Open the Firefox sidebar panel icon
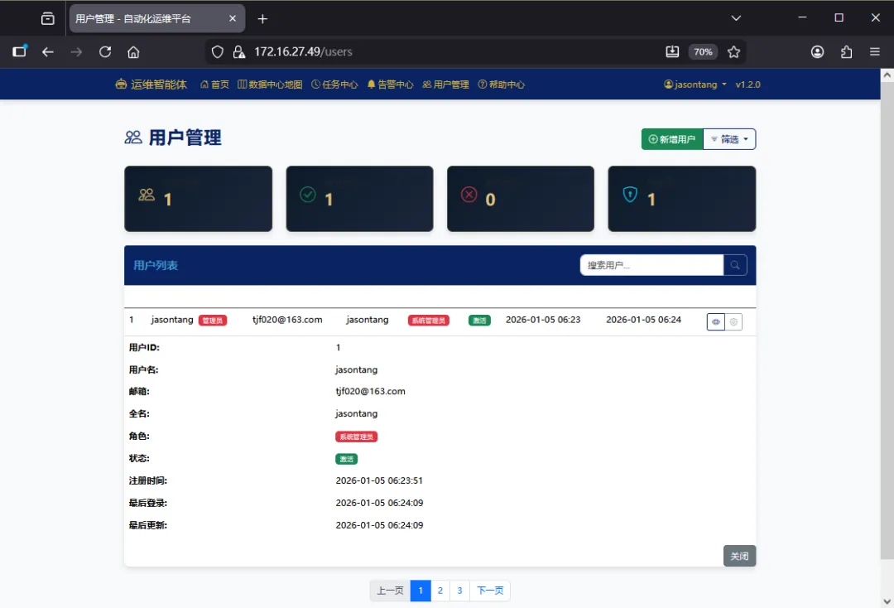The image size is (894, 608). click(19, 51)
